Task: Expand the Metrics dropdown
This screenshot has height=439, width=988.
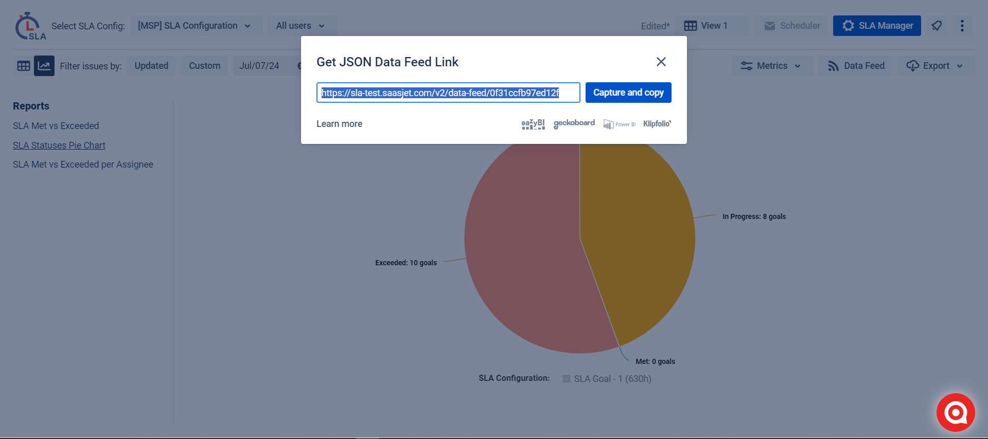Action: tap(771, 66)
